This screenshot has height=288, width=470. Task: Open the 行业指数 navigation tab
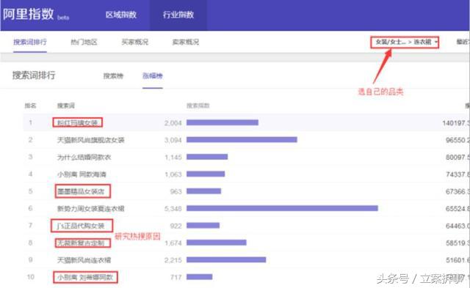178,15
